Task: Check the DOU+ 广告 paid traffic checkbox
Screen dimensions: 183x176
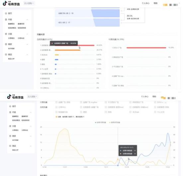Action: [x=155, y=102]
